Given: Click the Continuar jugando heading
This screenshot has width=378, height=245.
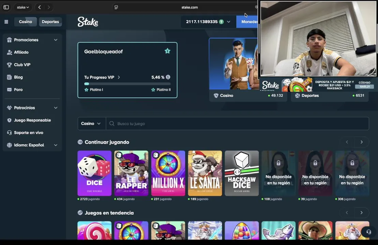Looking at the screenshot, I should point(107,142).
